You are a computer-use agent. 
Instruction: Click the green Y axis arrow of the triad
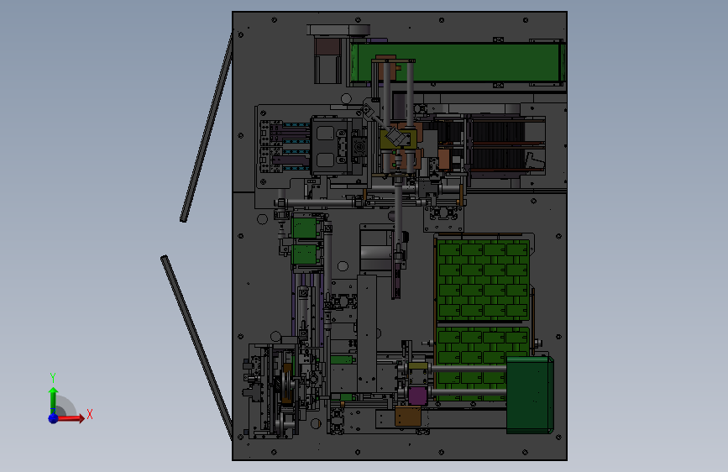(x=53, y=401)
